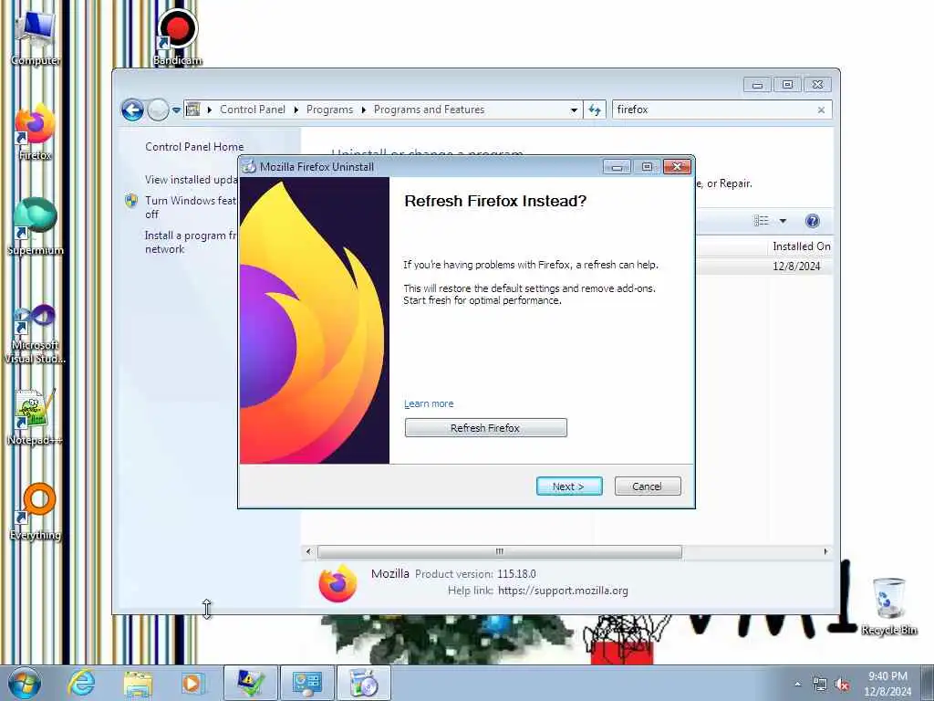Click Next in the Firefox uninstaller

569,486
